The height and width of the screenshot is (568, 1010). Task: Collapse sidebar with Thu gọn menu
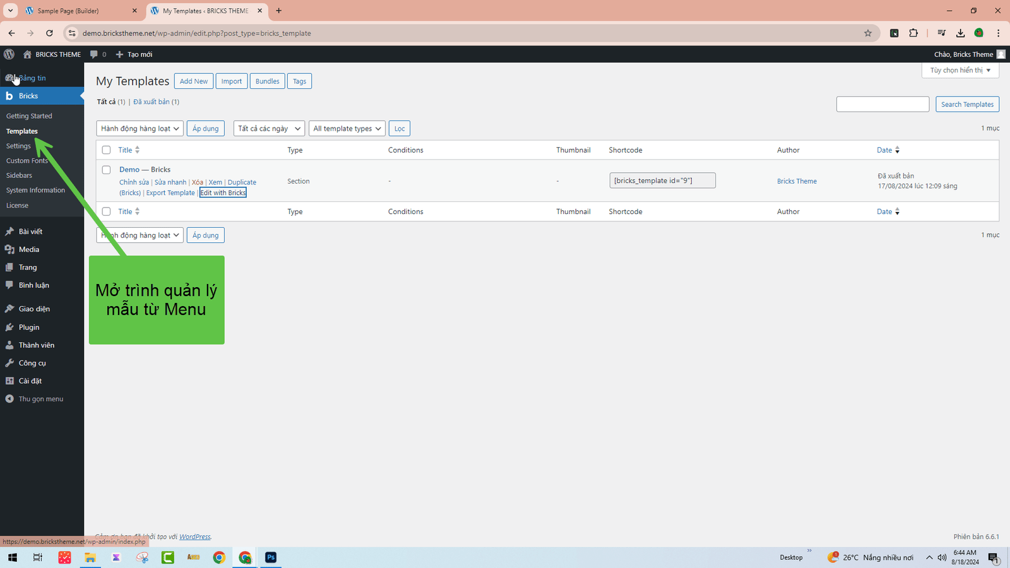click(42, 399)
